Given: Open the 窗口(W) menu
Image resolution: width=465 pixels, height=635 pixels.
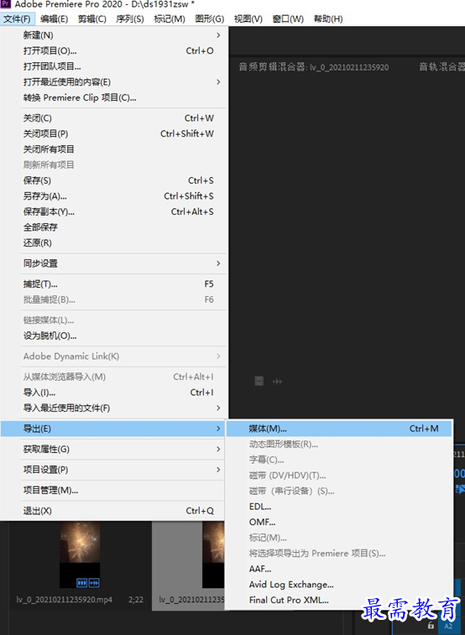Looking at the screenshot, I should click(288, 19).
